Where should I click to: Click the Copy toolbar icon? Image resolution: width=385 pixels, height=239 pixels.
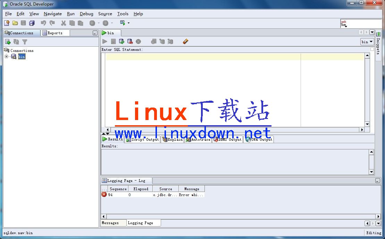tap(72, 23)
